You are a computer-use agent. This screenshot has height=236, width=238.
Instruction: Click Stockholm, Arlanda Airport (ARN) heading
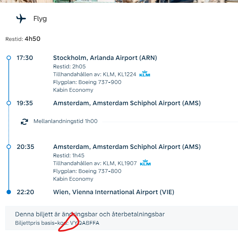pyautogui.click(x=105, y=58)
